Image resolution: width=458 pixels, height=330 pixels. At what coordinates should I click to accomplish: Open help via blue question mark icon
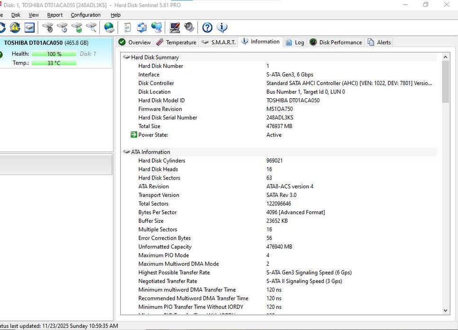point(207,27)
